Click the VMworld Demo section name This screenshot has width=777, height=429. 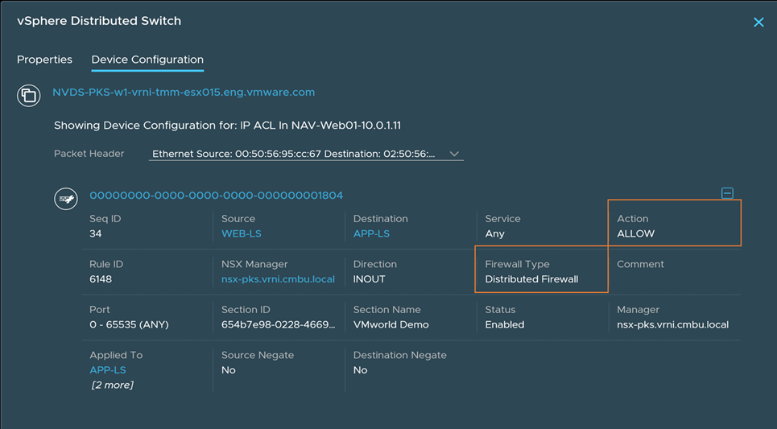[x=391, y=325]
